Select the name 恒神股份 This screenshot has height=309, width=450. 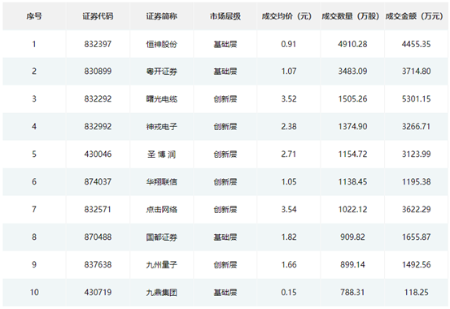[x=162, y=44]
